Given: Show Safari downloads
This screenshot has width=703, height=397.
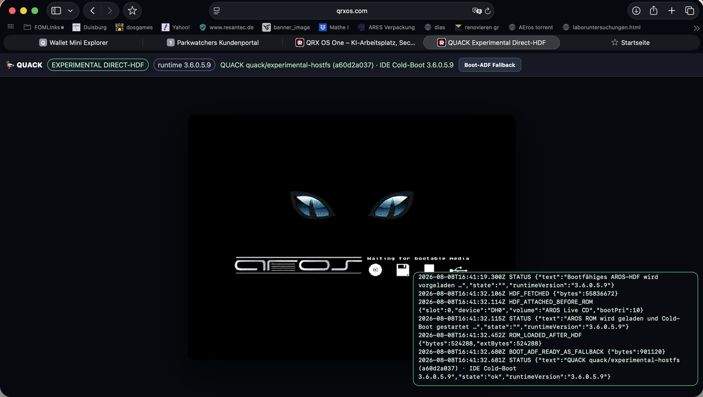Looking at the screenshot, I should 636,10.
